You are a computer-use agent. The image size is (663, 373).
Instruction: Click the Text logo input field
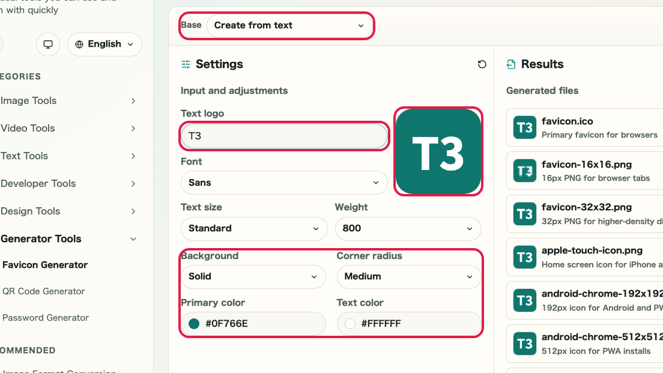tap(284, 136)
